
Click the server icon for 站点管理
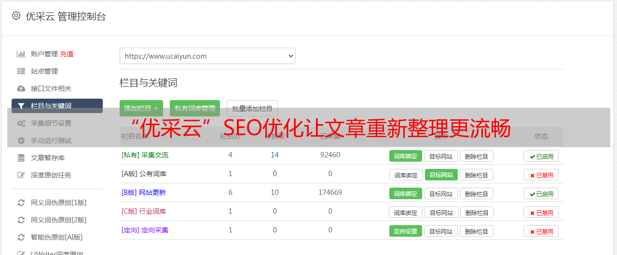coord(21,71)
